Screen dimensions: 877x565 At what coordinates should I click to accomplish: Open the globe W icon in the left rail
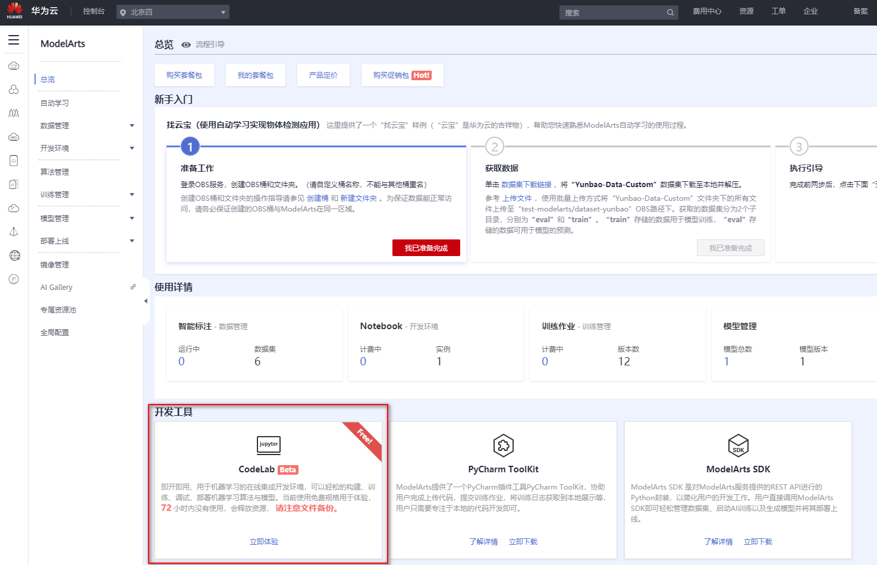pos(14,255)
